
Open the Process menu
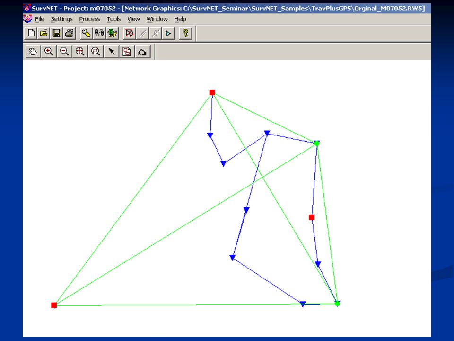click(89, 19)
